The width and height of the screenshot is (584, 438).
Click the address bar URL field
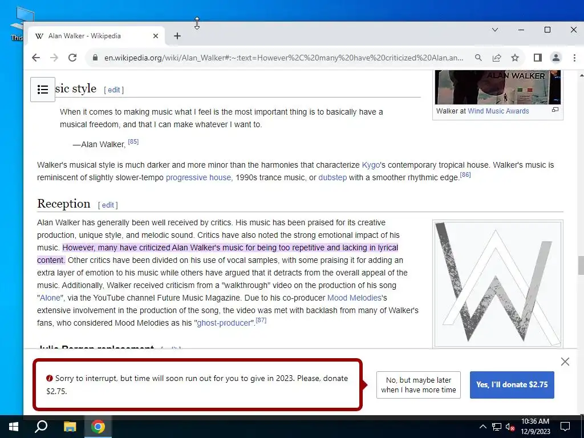click(284, 58)
